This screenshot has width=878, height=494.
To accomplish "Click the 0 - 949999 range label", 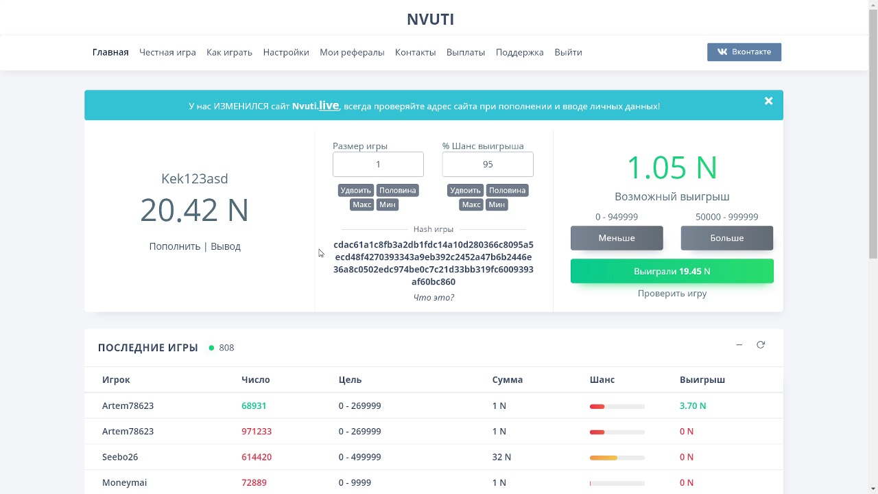I will (x=617, y=217).
